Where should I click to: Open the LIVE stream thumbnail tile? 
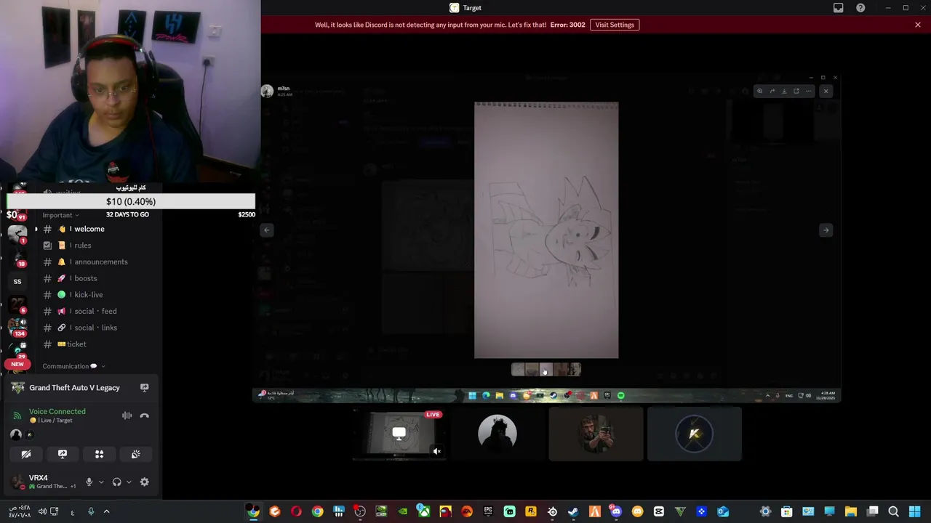tap(399, 434)
